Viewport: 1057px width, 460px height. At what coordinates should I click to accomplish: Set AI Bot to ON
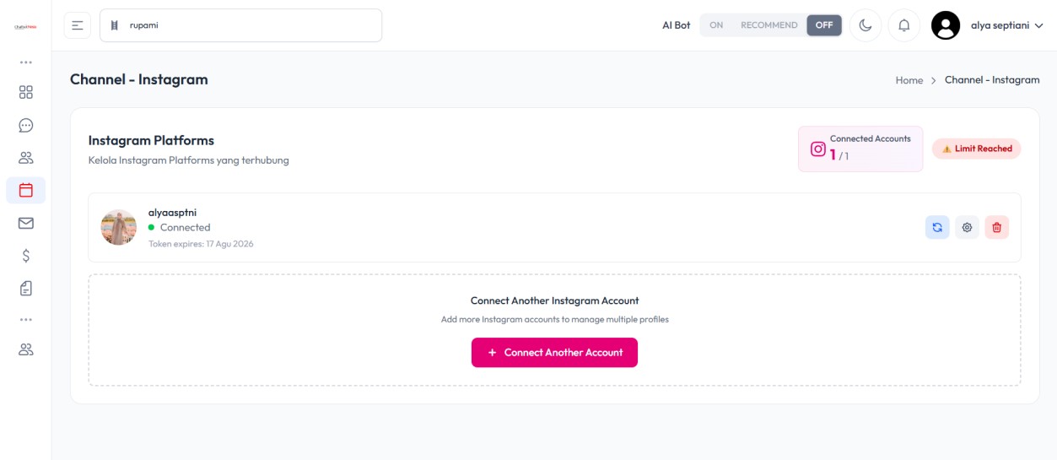click(x=716, y=25)
